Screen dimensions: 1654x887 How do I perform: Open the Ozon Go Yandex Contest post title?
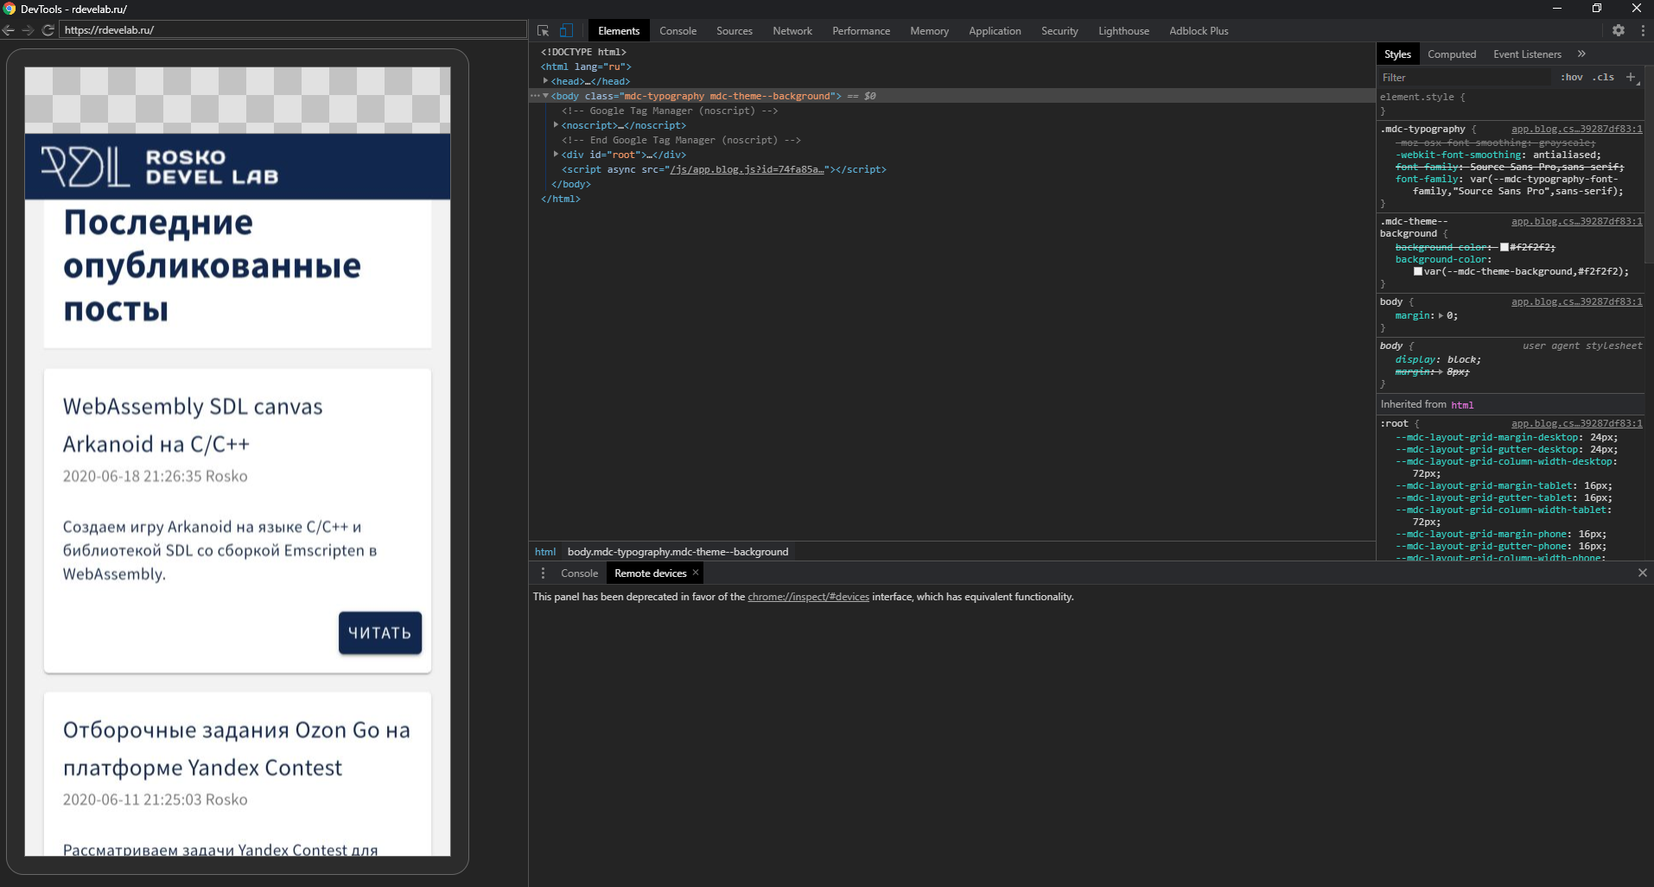(236, 749)
